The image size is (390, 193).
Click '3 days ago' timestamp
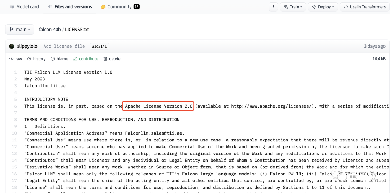tap(375, 46)
